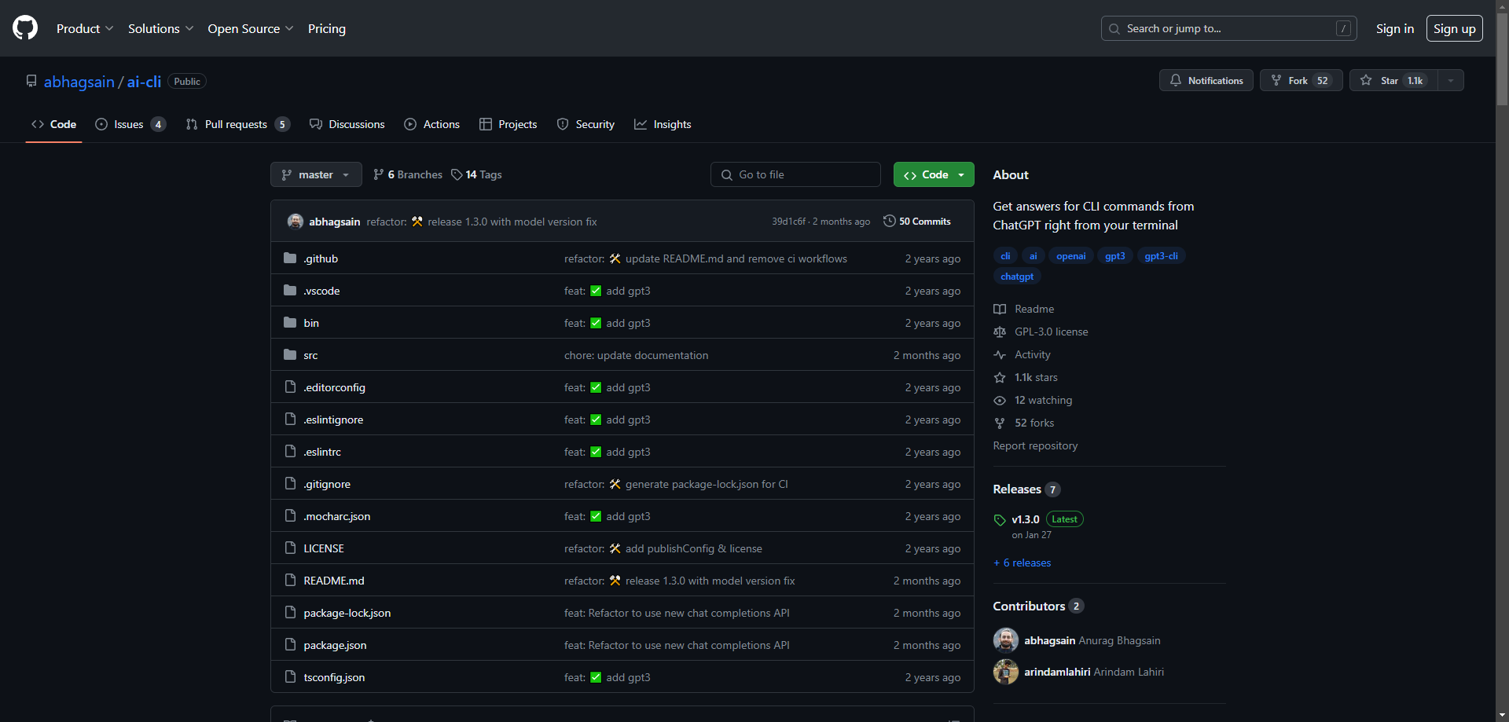This screenshot has height=722, width=1509.
Task: Click the file icon next to LICENSE
Action: tap(290, 548)
